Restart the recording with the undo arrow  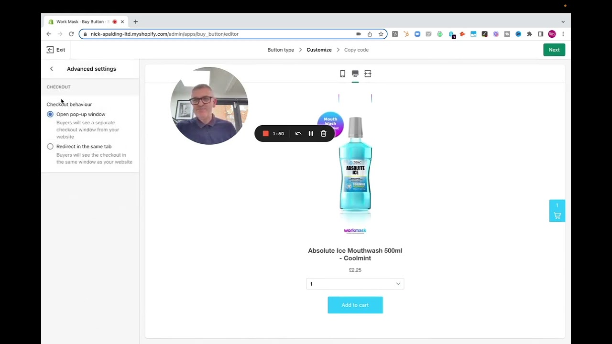[x=298, y=134]
